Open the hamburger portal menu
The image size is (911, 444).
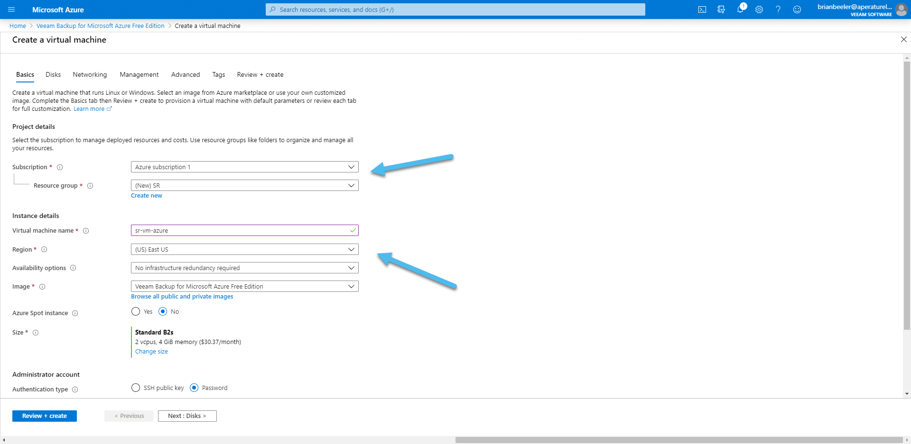11,9
